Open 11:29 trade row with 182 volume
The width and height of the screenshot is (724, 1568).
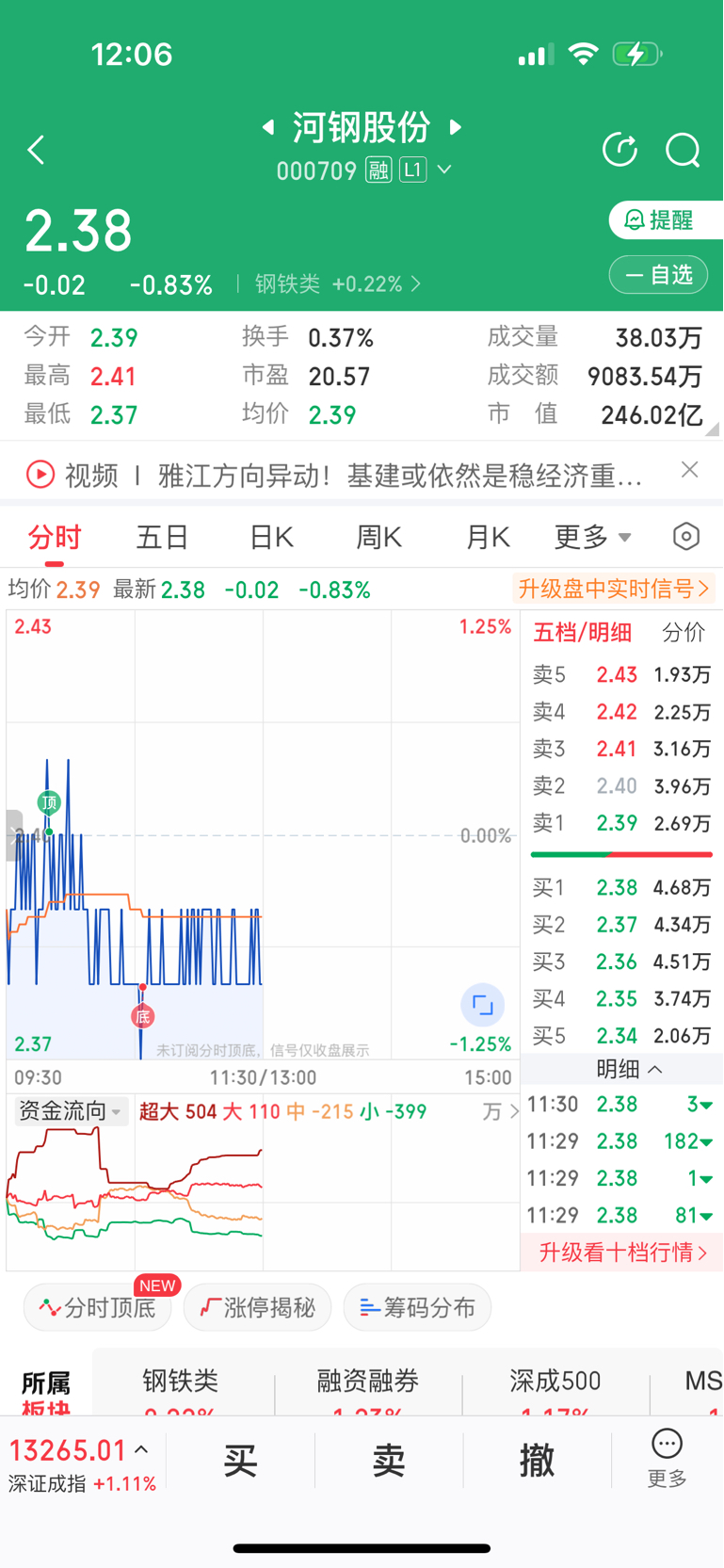(x=621, y=1141)
